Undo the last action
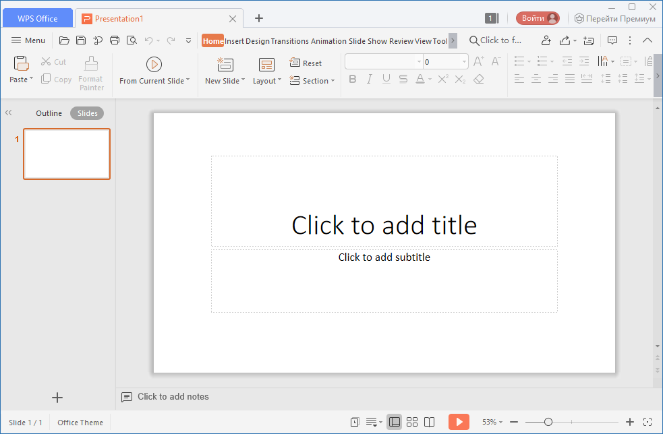The image size is (663, 434). point(148,40)
